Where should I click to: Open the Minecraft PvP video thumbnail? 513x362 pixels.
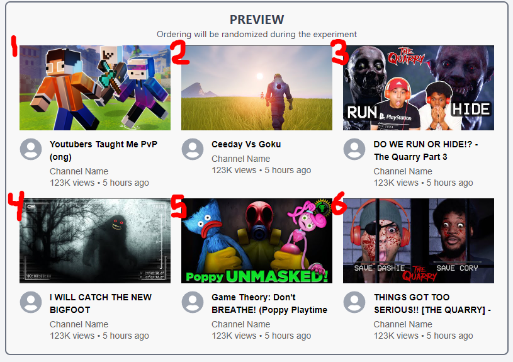click(95, 88)
